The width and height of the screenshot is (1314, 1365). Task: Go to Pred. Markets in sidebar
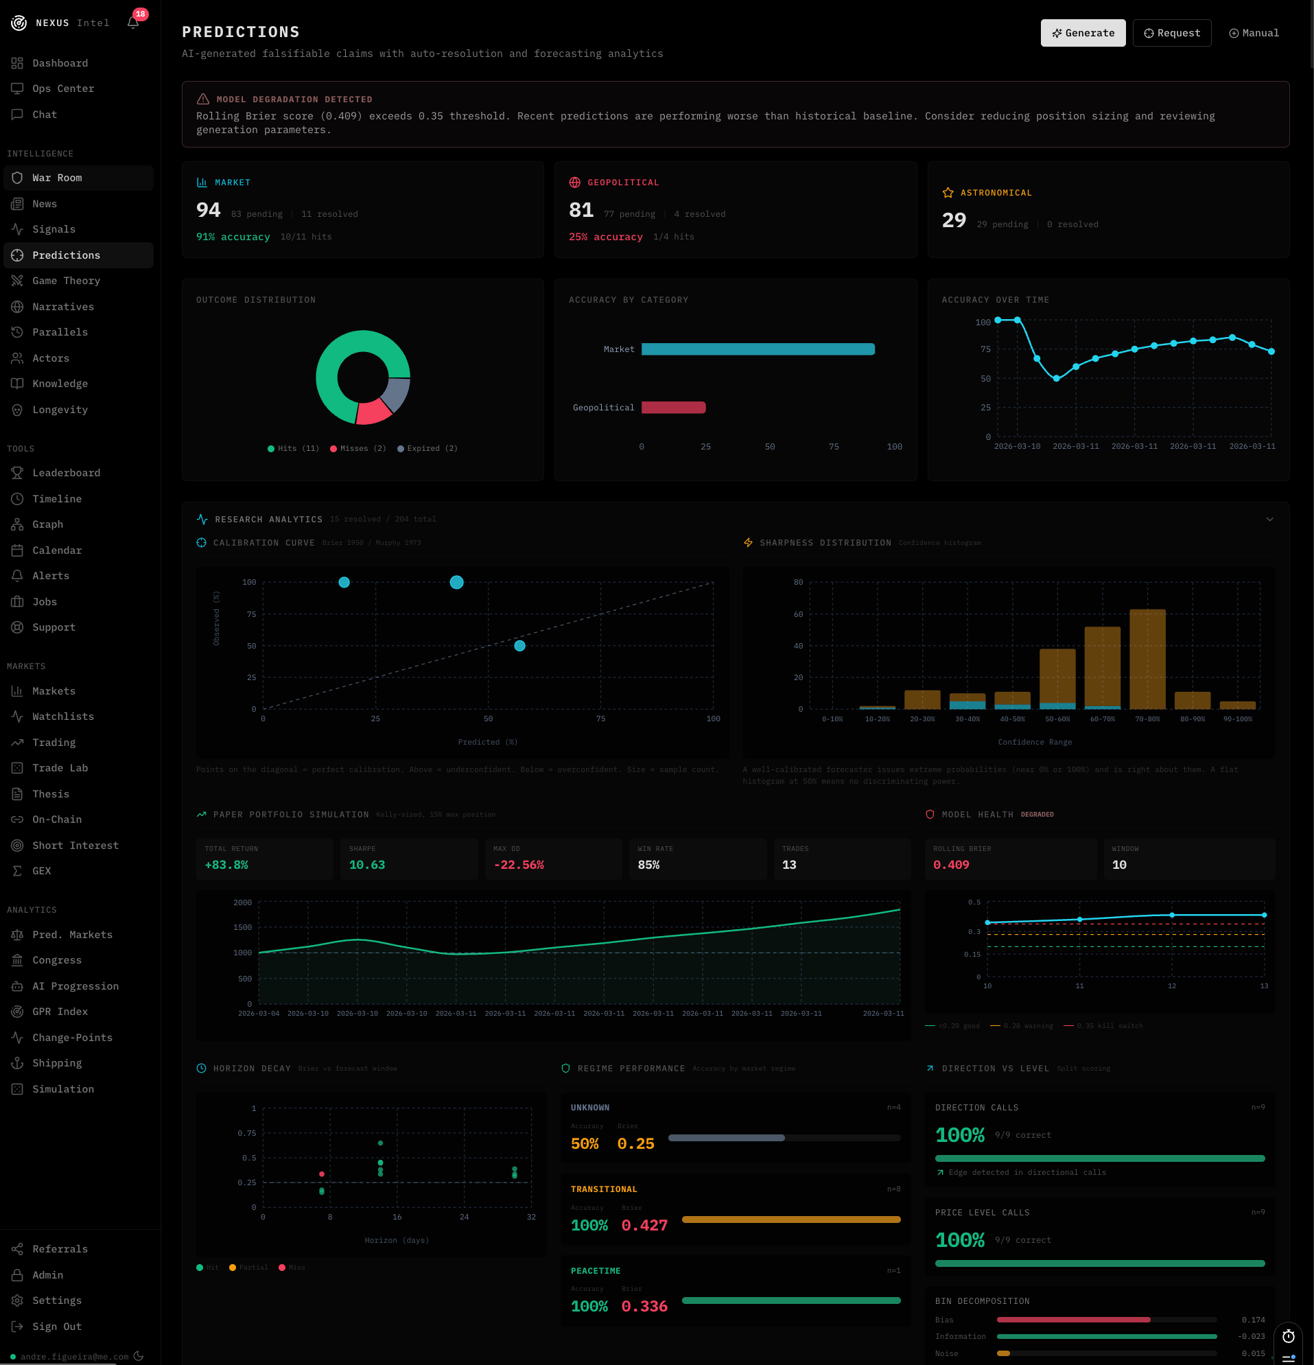(79, 935)
